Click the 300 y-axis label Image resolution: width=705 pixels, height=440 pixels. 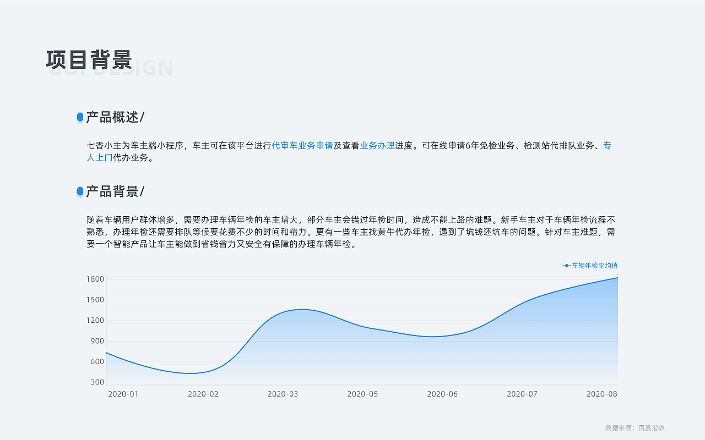point(97,382)
